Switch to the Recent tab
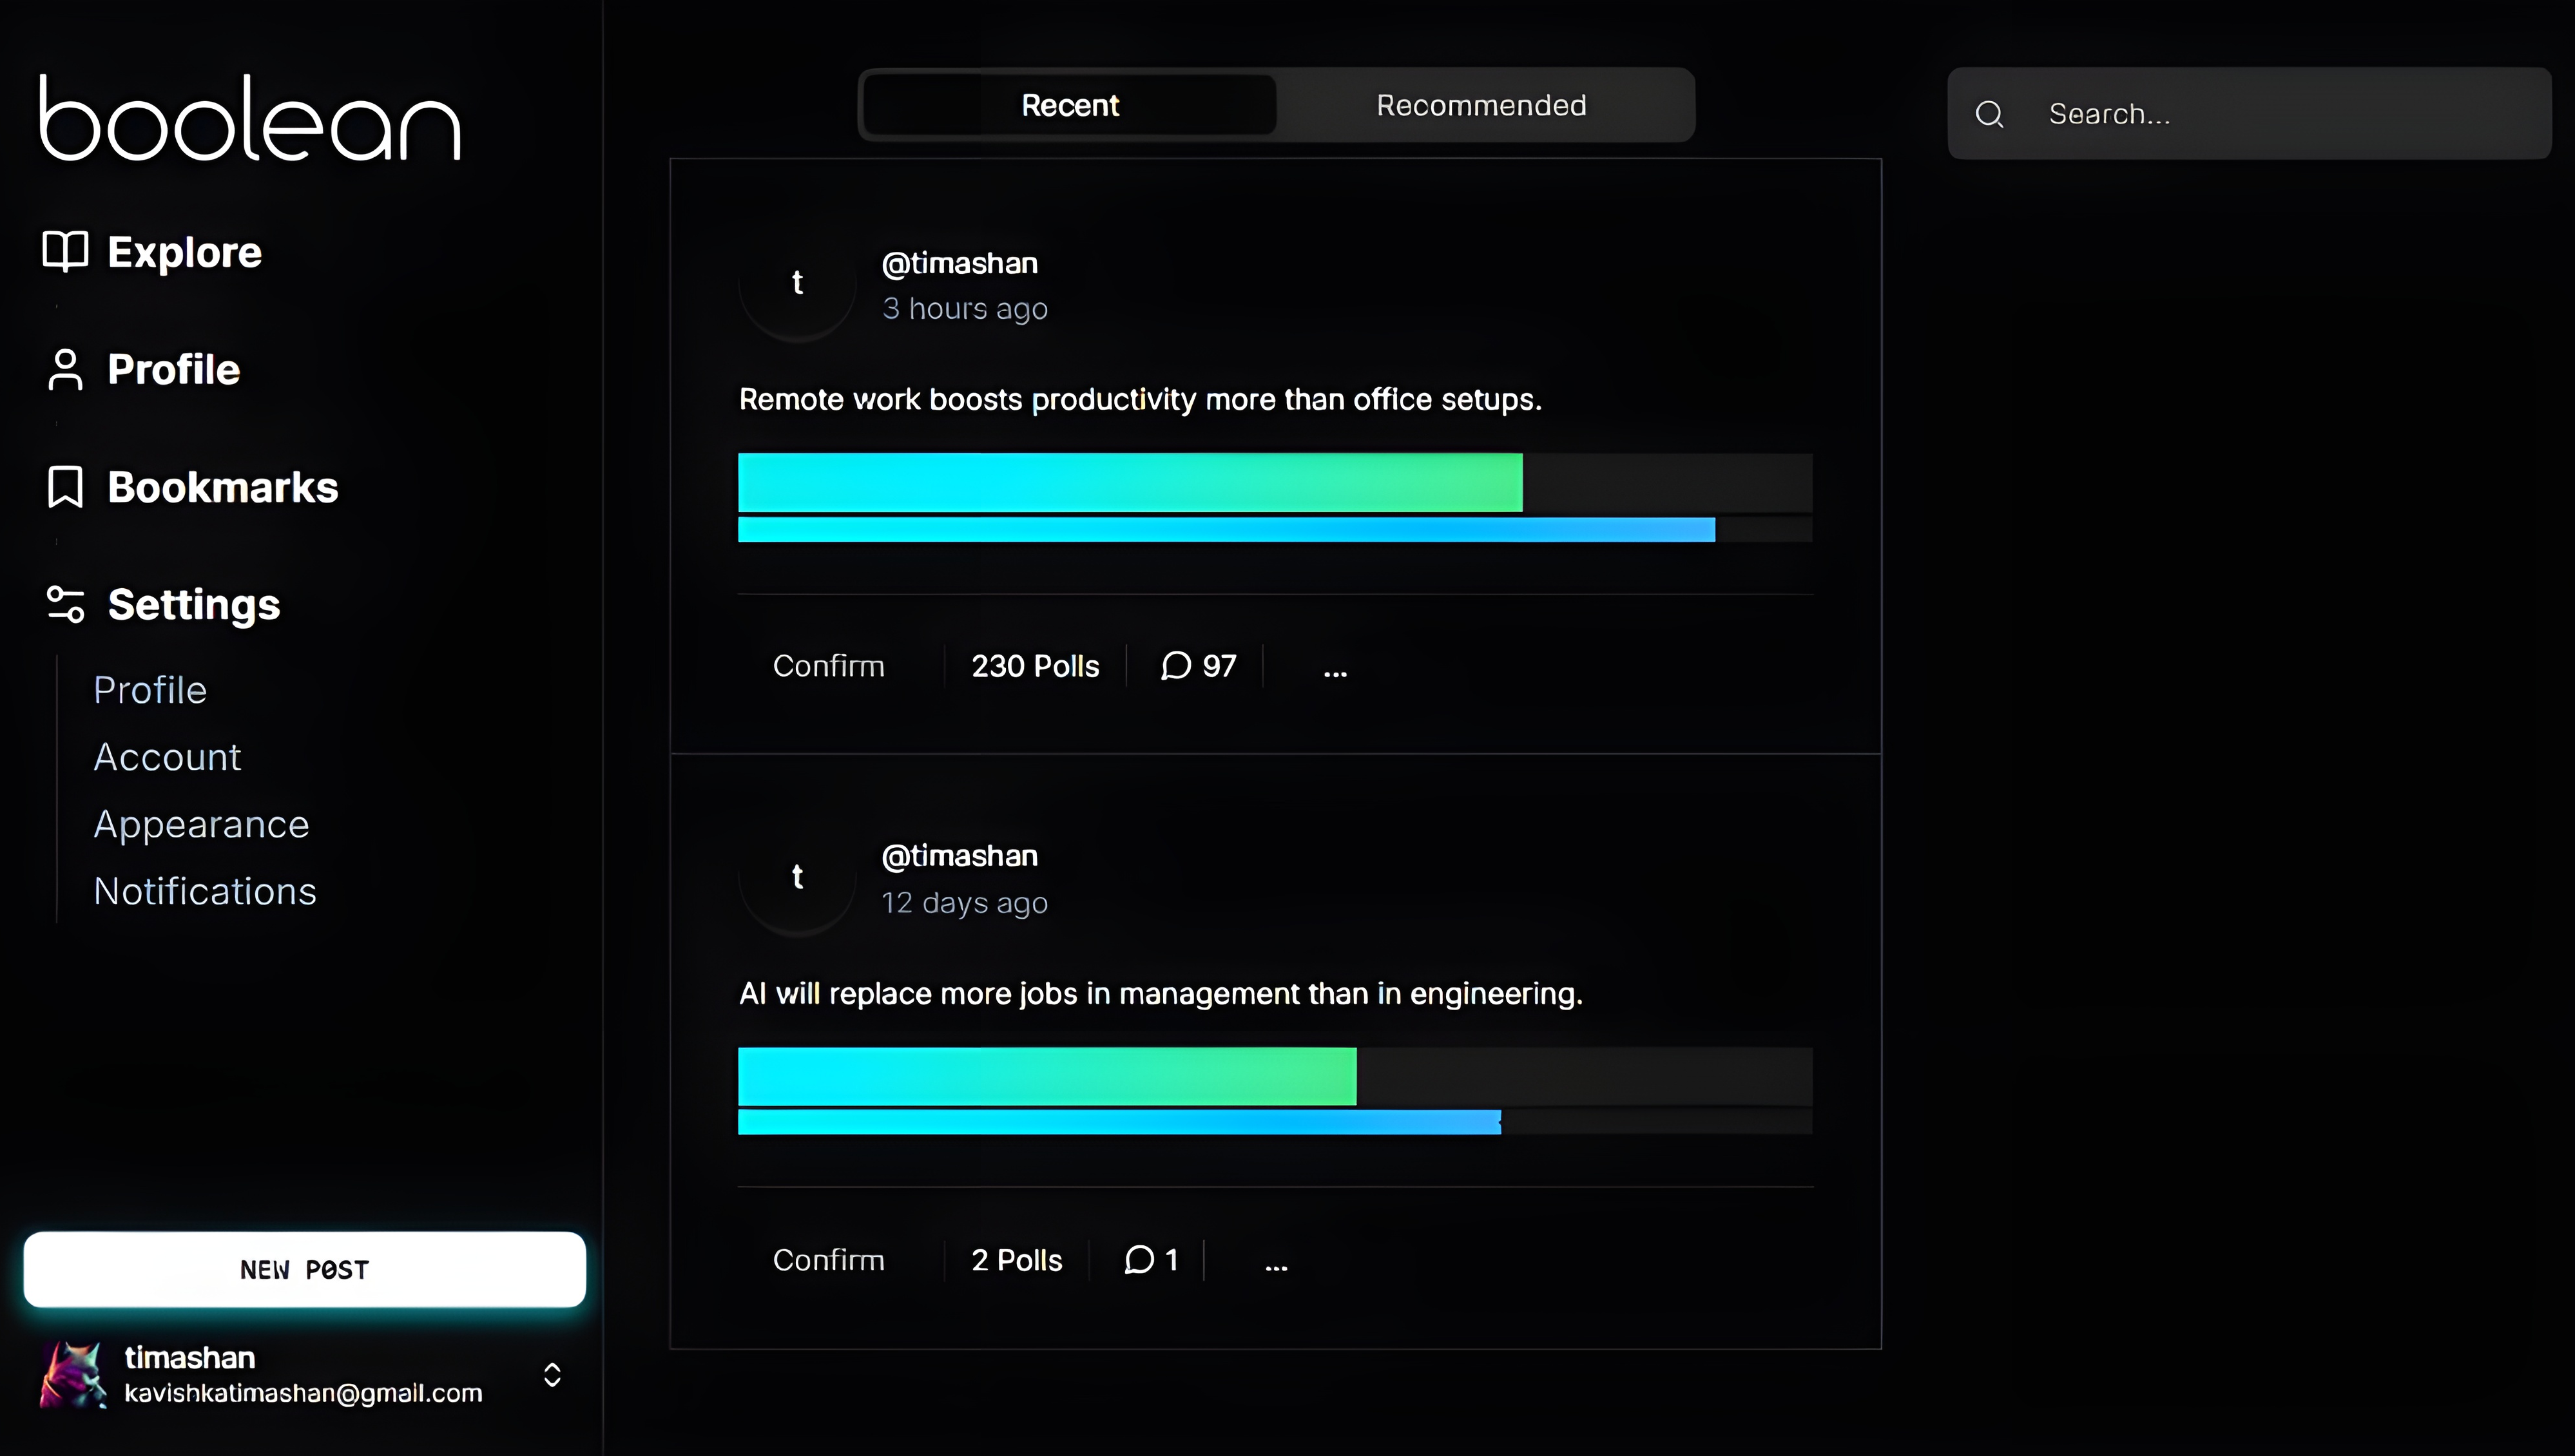Image resolution: width=2575 pixels, height=1456 pixels. [1069, 105]
